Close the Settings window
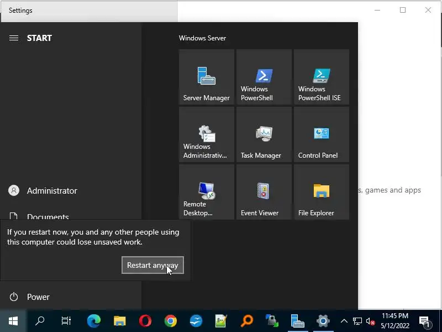Viewport: 442px width, 332px height. pos(428,10)
